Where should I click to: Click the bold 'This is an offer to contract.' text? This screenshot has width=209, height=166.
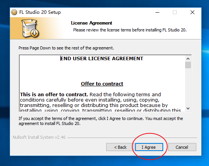pos(54,95)
